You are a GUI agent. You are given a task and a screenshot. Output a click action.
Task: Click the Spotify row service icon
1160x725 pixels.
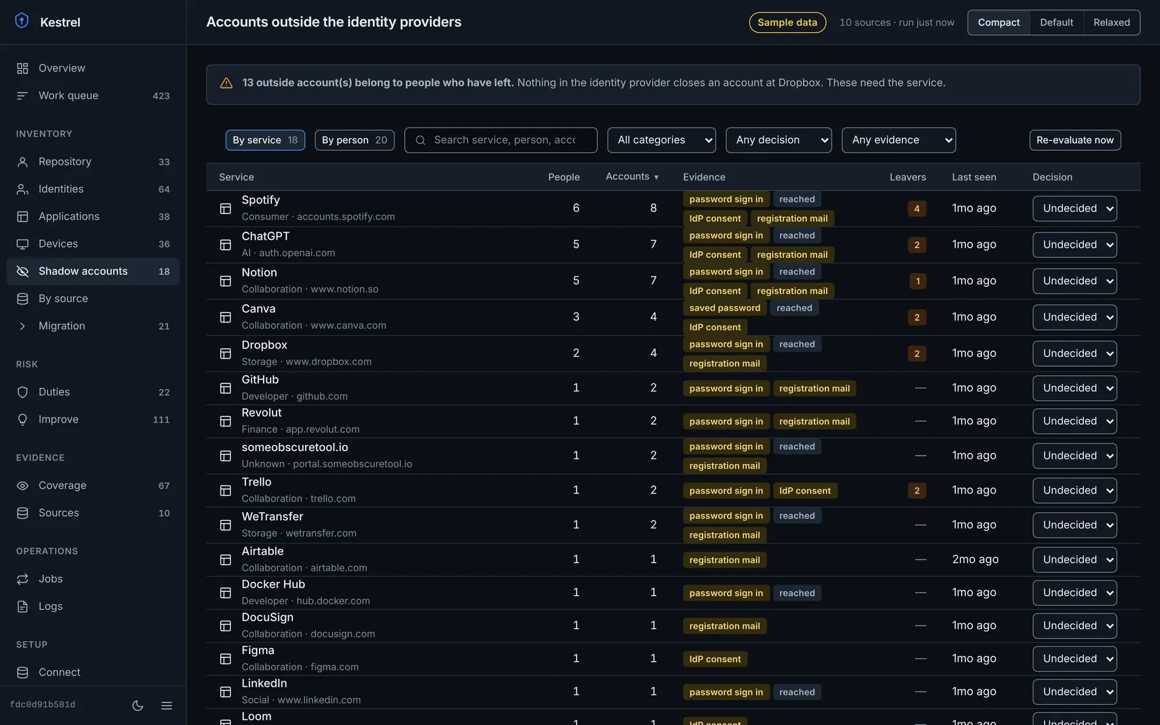coord(226,209)
